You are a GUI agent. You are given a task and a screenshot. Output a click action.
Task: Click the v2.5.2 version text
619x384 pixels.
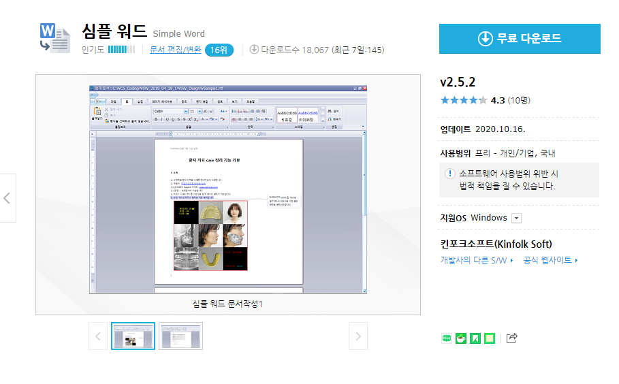458,82
